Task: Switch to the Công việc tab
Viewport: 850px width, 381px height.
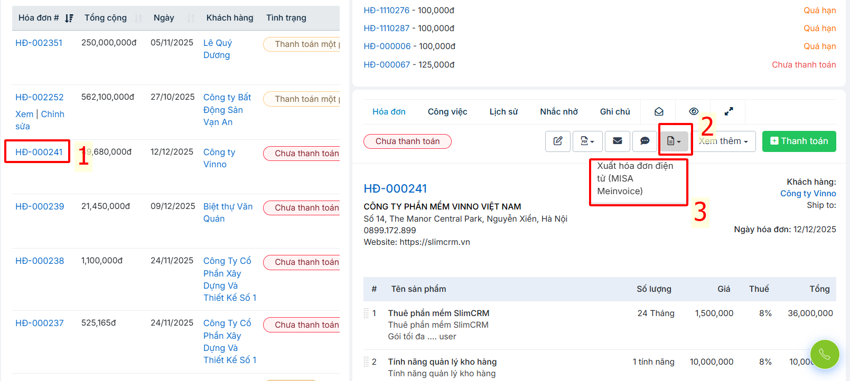Action: pyautogui.click(x=447, y=111)
